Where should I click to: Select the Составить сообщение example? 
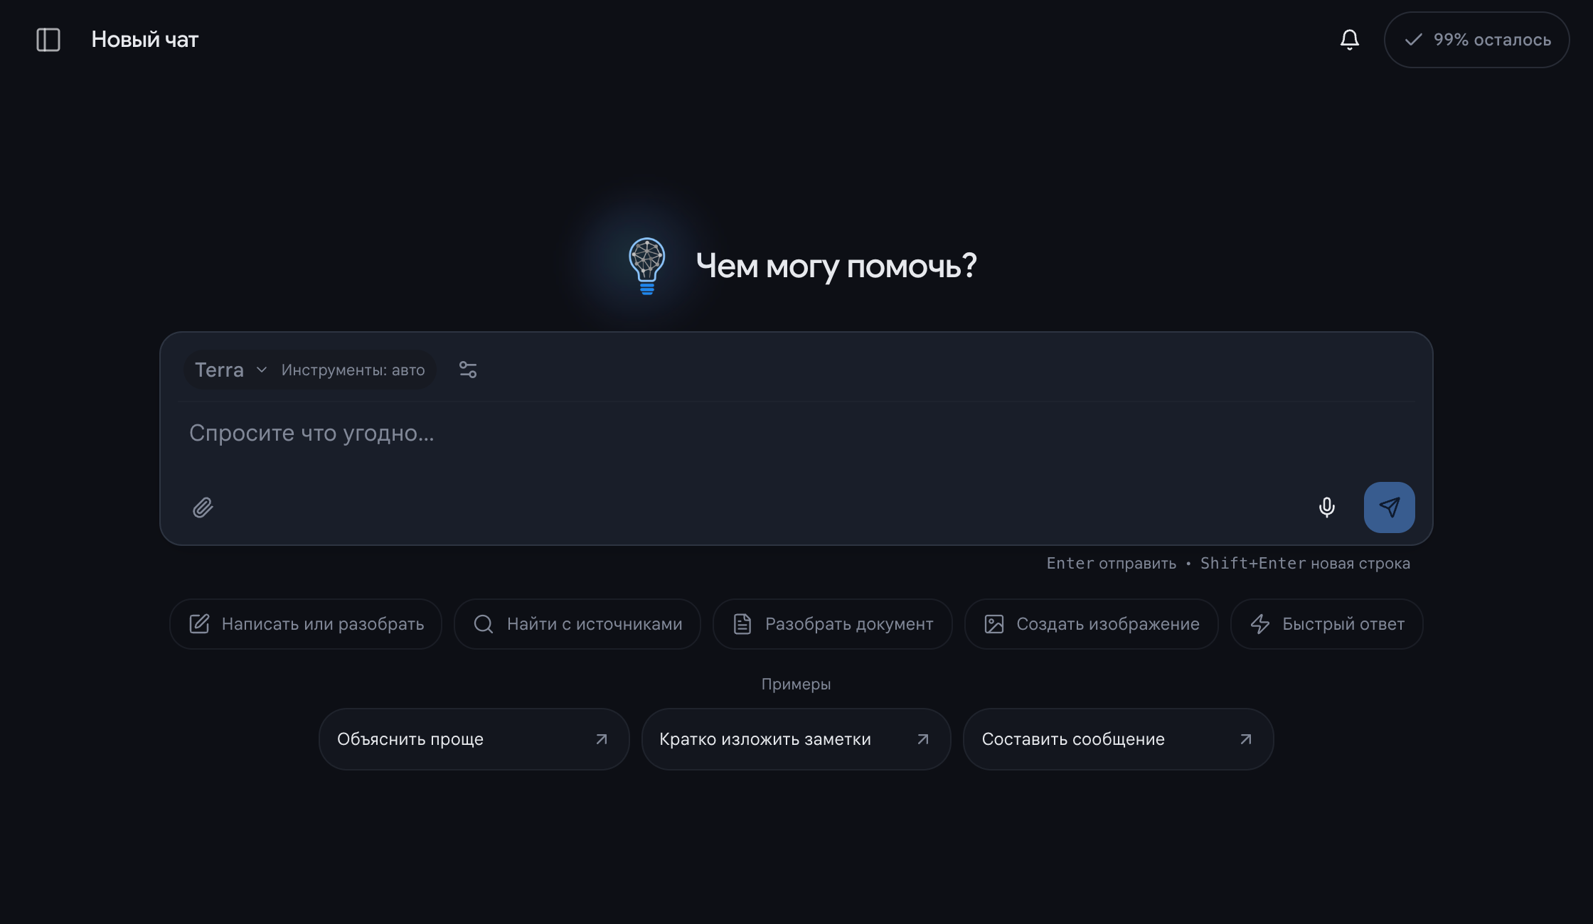coord(1118,739)
